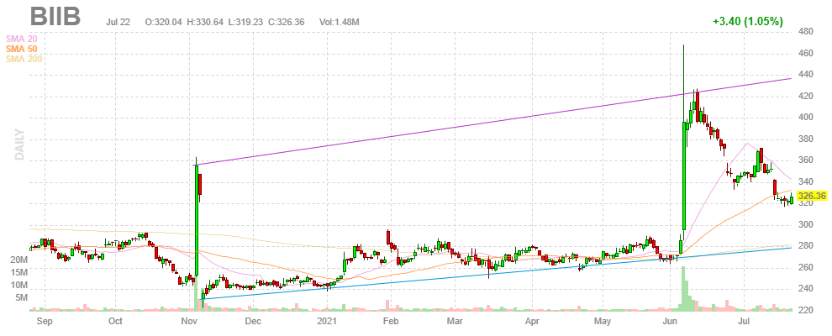This screenshot has height=336, width=832.
Task: Click the 240 price axis label
Action: pos(806,289)
